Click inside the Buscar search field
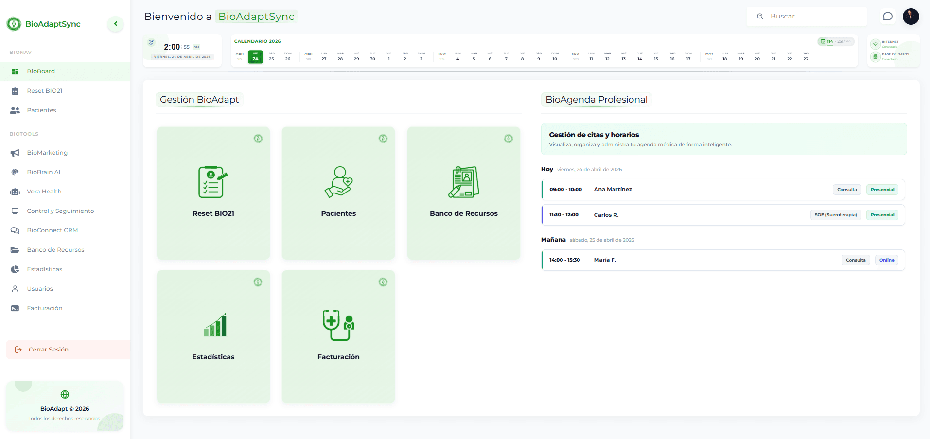 807,16
